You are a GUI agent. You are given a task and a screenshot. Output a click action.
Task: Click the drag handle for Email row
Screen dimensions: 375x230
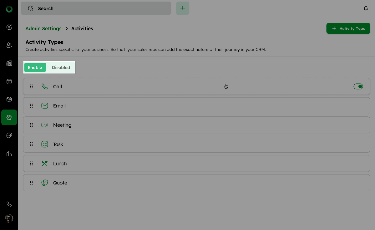tap(32, 106)
